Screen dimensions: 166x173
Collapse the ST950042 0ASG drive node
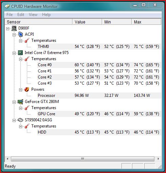click(x=14, y=120)
